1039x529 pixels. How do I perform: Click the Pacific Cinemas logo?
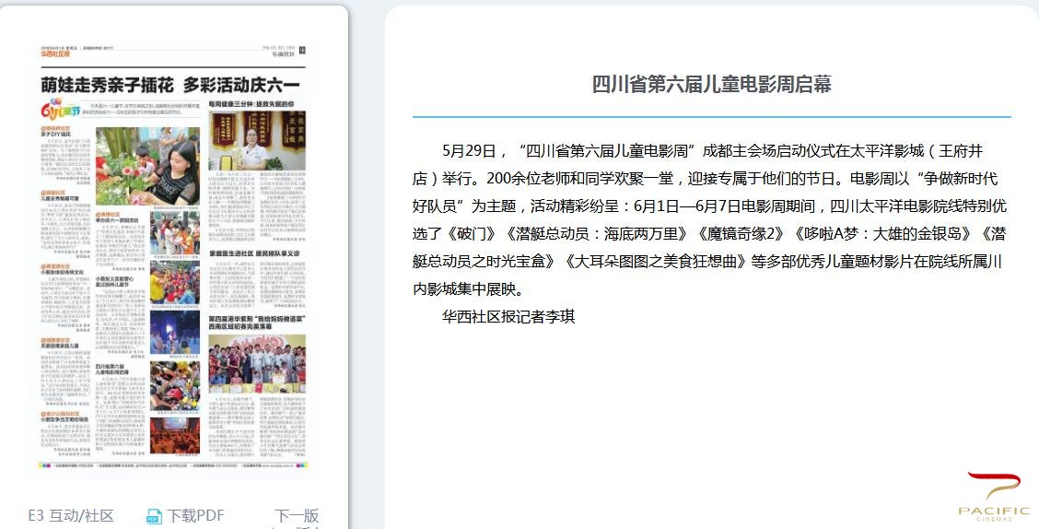click(993, 498)
